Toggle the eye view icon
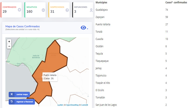Image resolution: width=189 pixels, height=108 pixels. 83,28
